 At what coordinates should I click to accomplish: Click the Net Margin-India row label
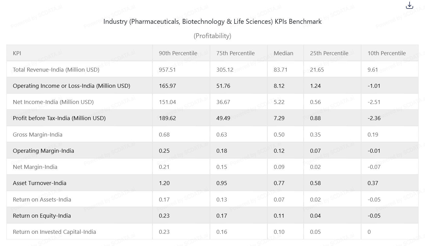tap(35, 167)
